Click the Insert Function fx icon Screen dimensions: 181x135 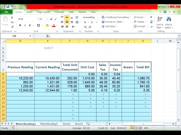point(48,36)
